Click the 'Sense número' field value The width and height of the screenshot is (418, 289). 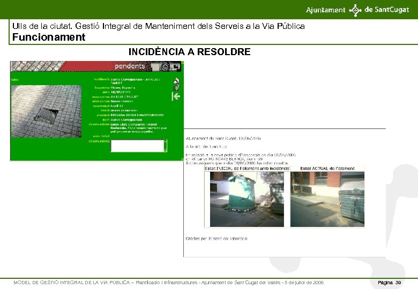[122, 101]
